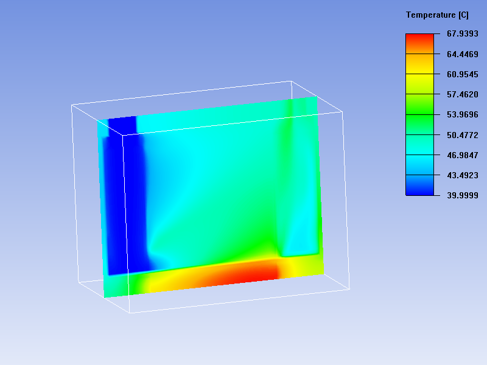Select the 60.9545 legend value
The image size is (487, 365).
463,74
